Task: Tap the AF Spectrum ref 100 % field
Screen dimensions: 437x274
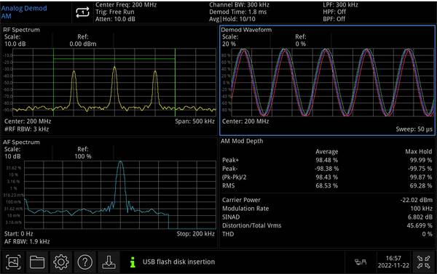Action: 83,153
